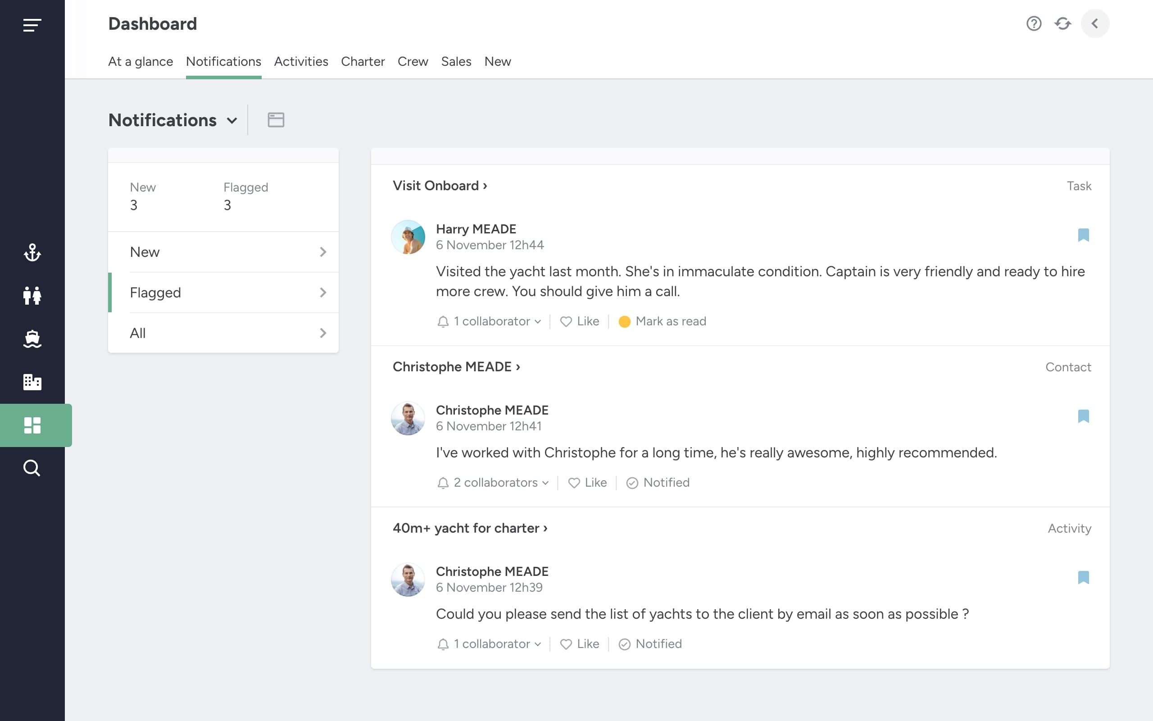
Task: Open the Visit Onboard task link
Action: pos(439,186)
